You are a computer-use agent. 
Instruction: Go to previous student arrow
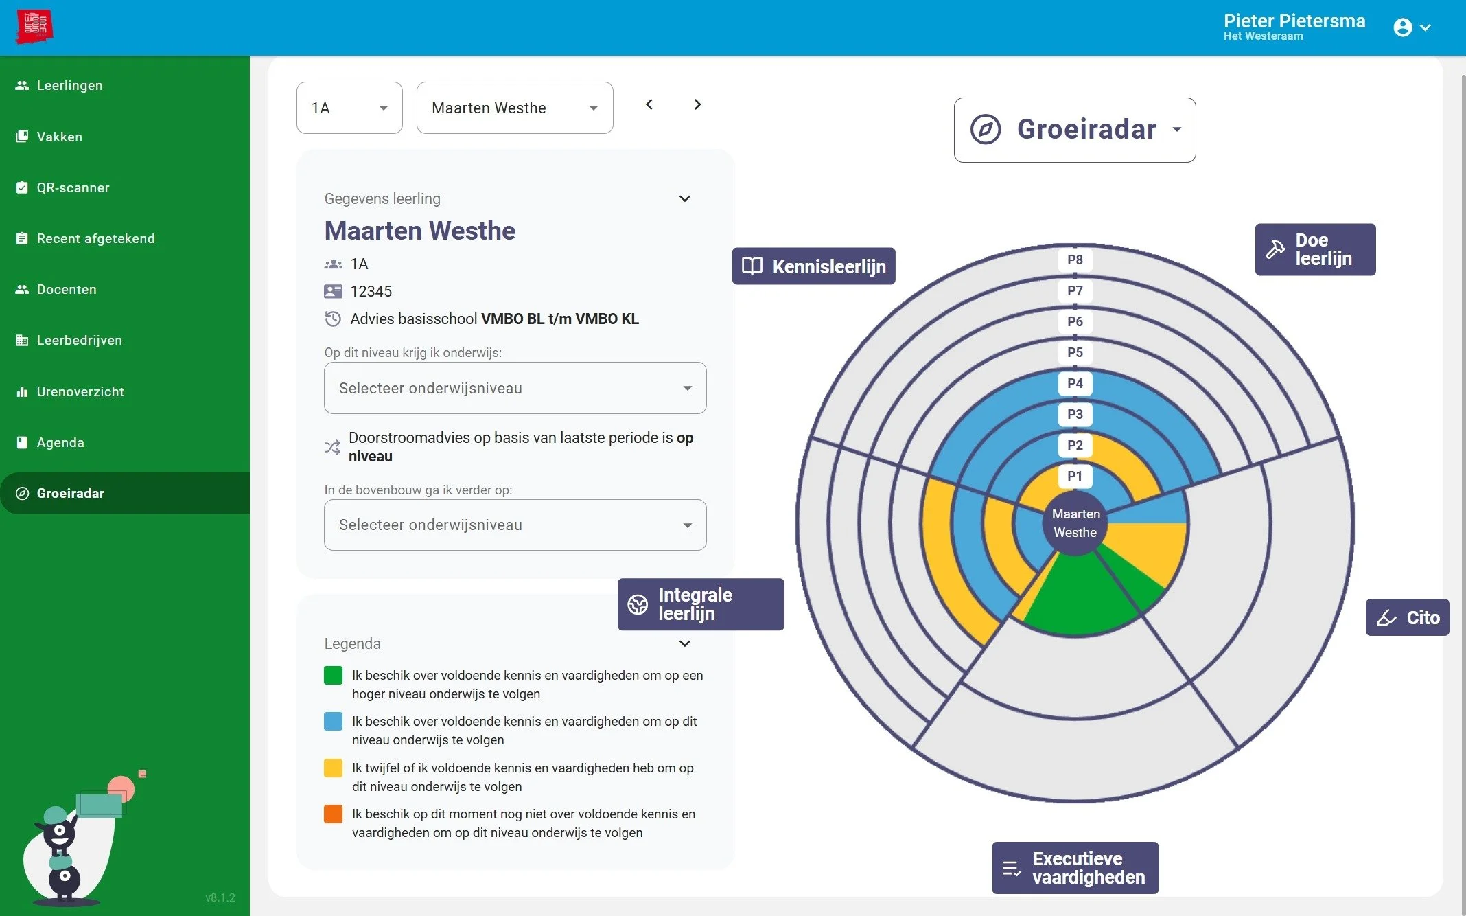coord(649,104)
